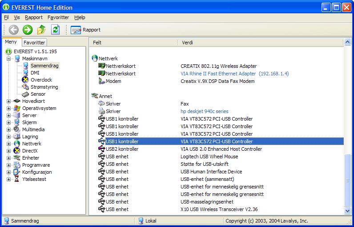Switch to the Meny tab

(x=11, y=42)
